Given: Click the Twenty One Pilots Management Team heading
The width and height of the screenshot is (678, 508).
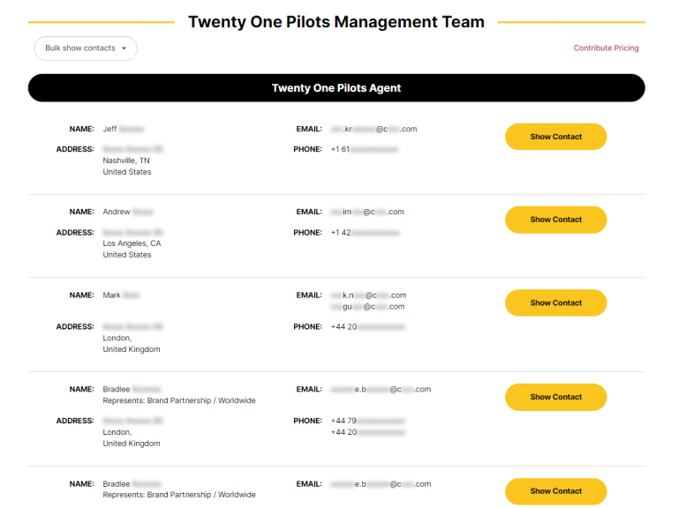Looking at the screenshot, I should 336,22.
